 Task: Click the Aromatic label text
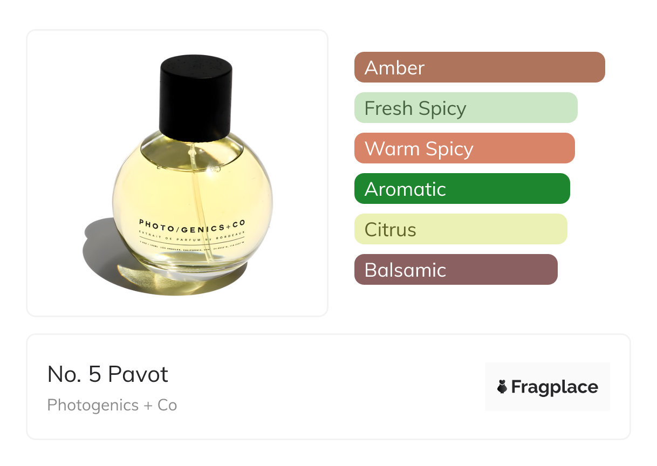point(406,189)
